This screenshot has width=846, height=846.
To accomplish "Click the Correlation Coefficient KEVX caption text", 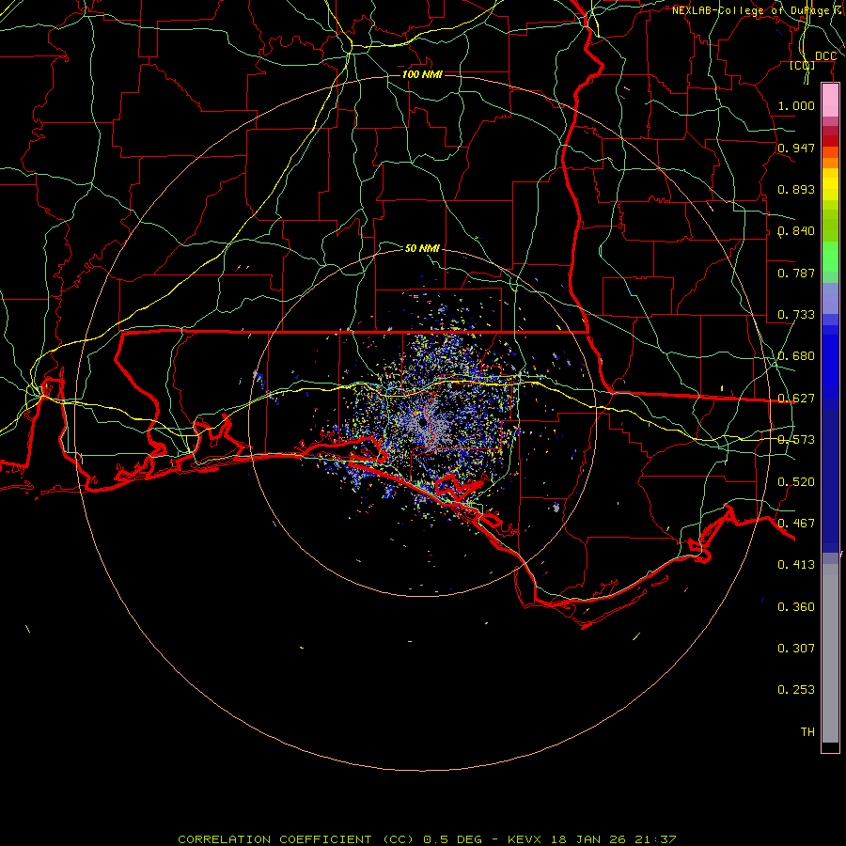I will 427,839.
